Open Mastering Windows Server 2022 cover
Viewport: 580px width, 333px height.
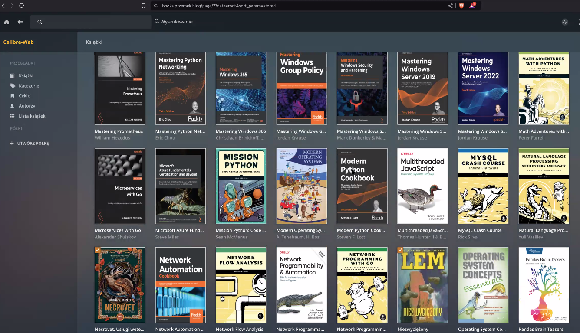click(483, 88)
